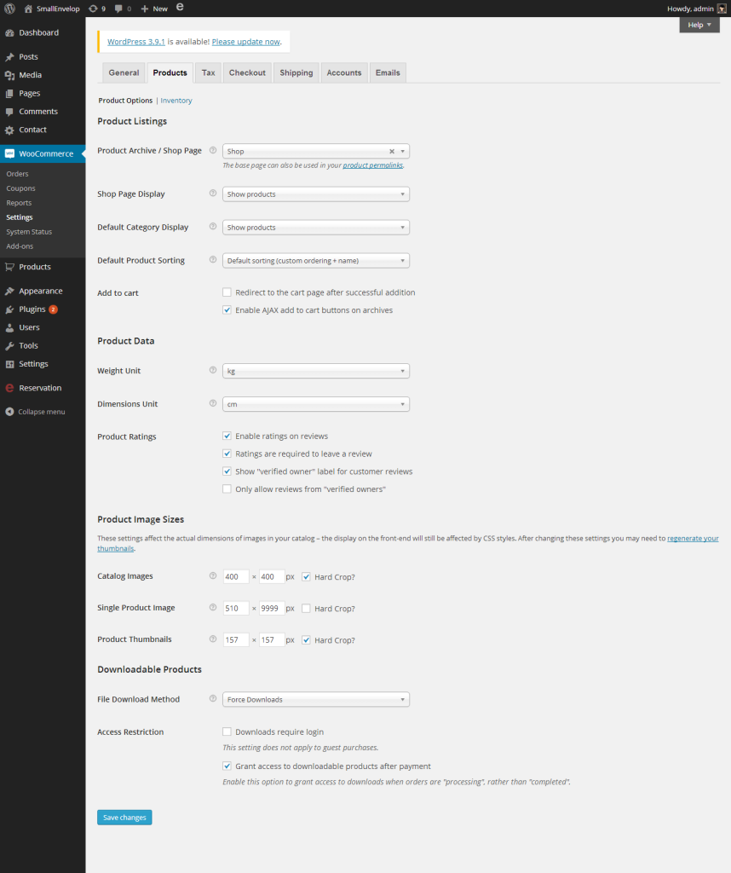Screen dimensions: 731x873
Task: Click the Comments speech bubble sidebar icon
Action: pos(9,112)
